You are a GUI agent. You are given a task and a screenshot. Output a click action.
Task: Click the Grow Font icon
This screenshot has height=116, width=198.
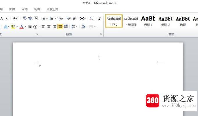[2, 19]
